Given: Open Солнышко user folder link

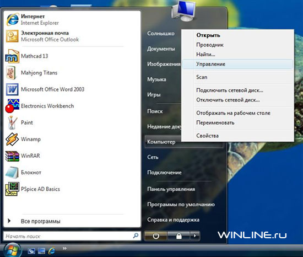Looking at the screenshot, I should click(160, 34).
